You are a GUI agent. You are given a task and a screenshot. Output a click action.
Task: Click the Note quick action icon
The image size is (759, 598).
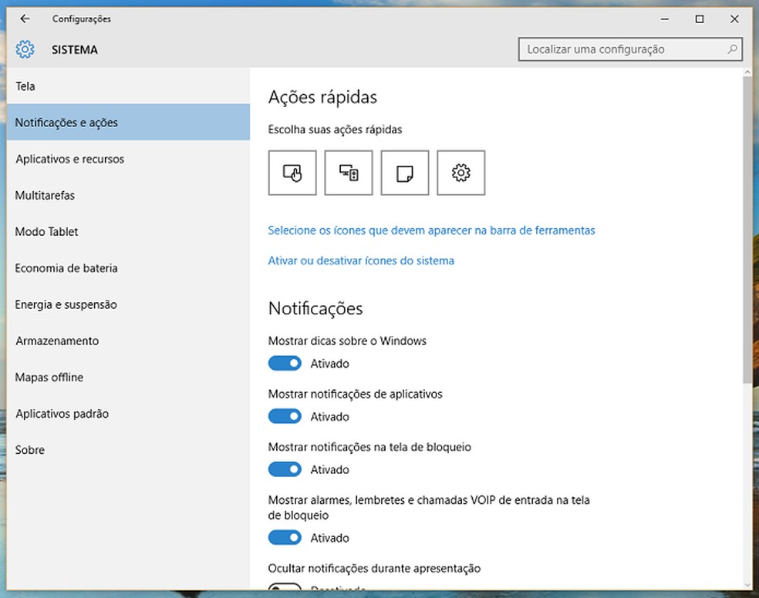pos(405,173)
